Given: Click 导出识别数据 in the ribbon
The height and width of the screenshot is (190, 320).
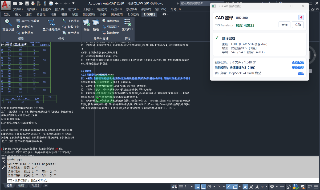Looking at the screenshot, I should (28, 21).
